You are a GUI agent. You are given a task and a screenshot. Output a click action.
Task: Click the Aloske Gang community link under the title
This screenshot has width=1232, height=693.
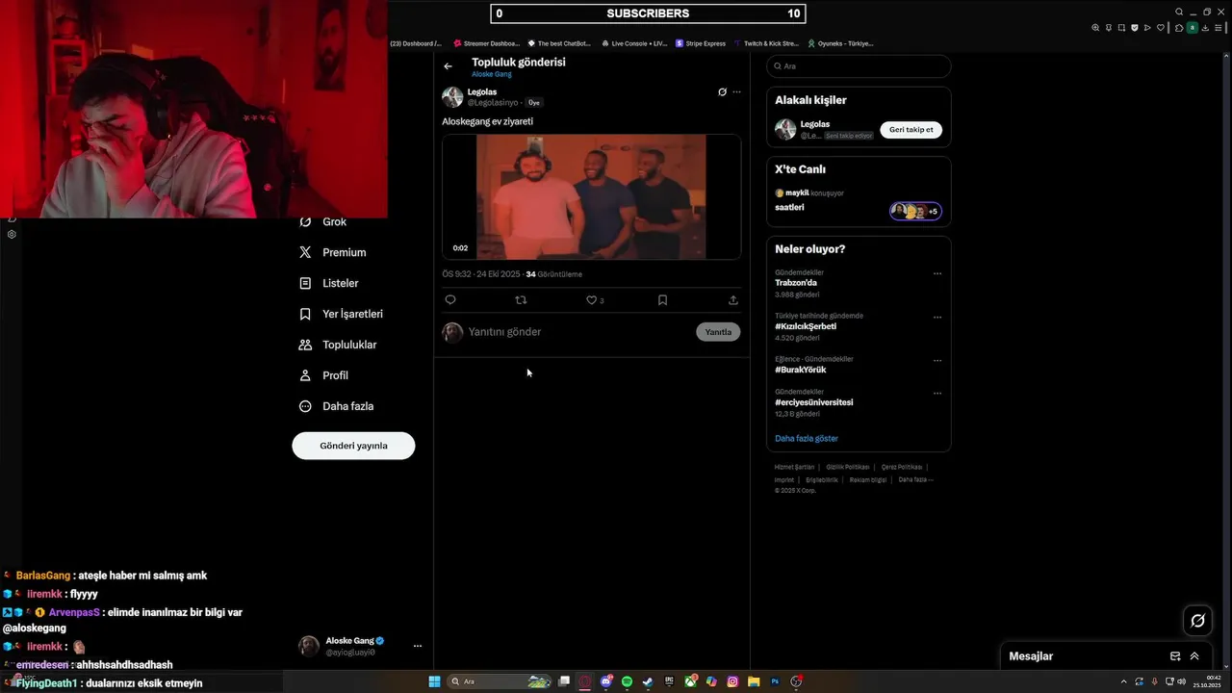[x=492, y=74]
